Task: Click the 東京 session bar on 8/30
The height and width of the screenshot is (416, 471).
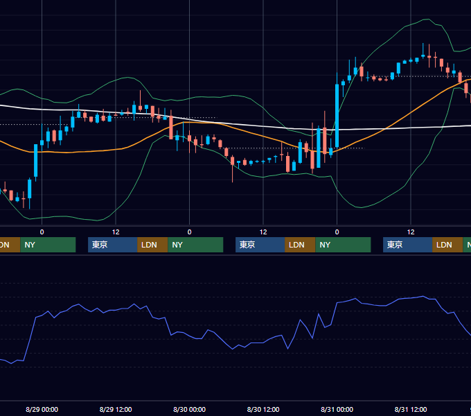Action: [260, 245]
